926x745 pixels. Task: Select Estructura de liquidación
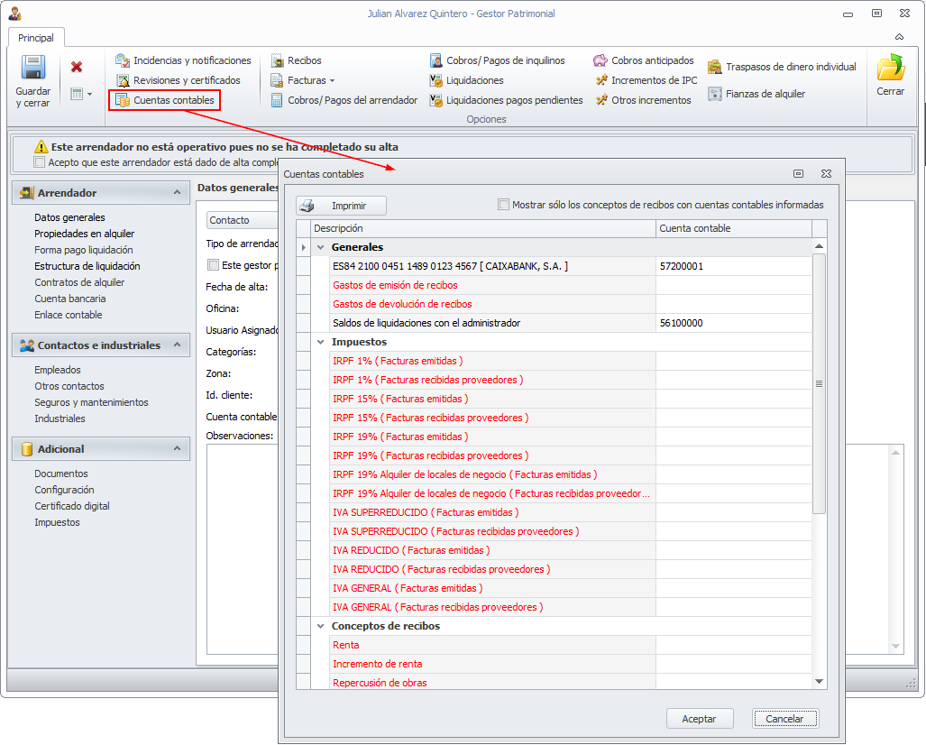point(87,266)
